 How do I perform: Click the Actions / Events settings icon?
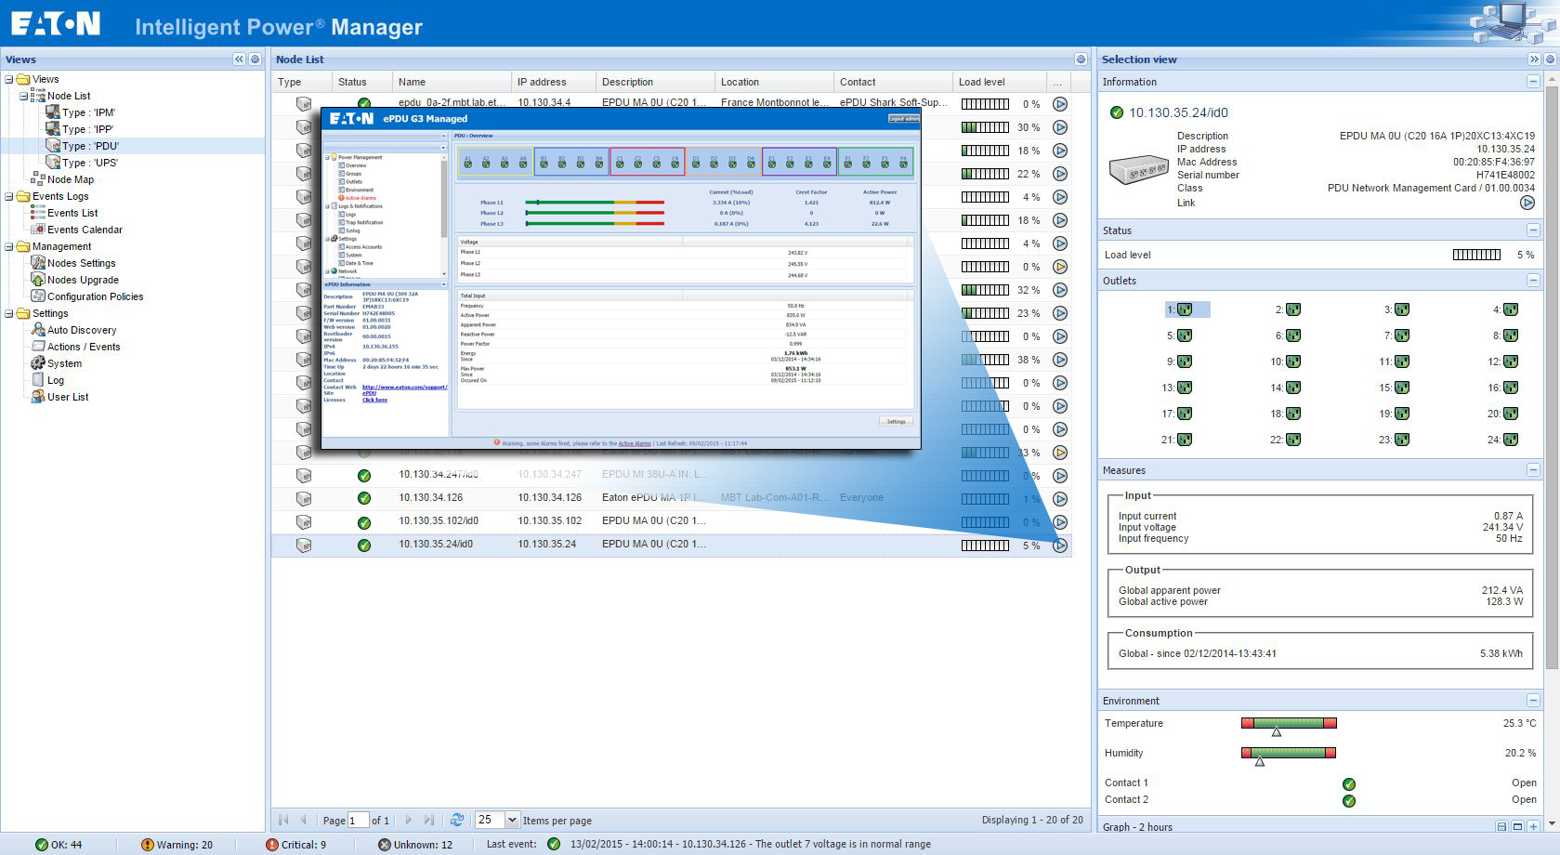pos(39,347)
